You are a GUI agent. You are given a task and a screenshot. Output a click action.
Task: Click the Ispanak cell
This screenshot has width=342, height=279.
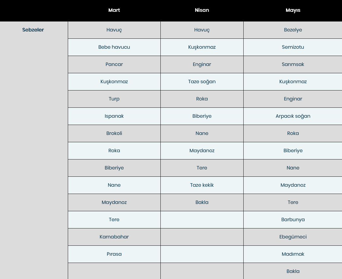pos(114,116)
